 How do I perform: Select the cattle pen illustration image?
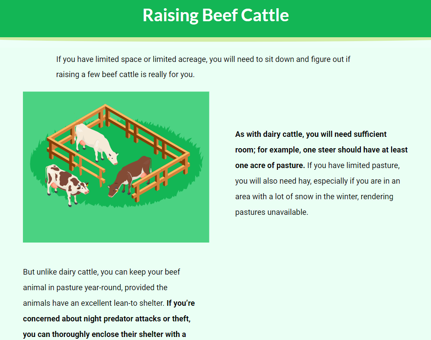click(116, 167)
